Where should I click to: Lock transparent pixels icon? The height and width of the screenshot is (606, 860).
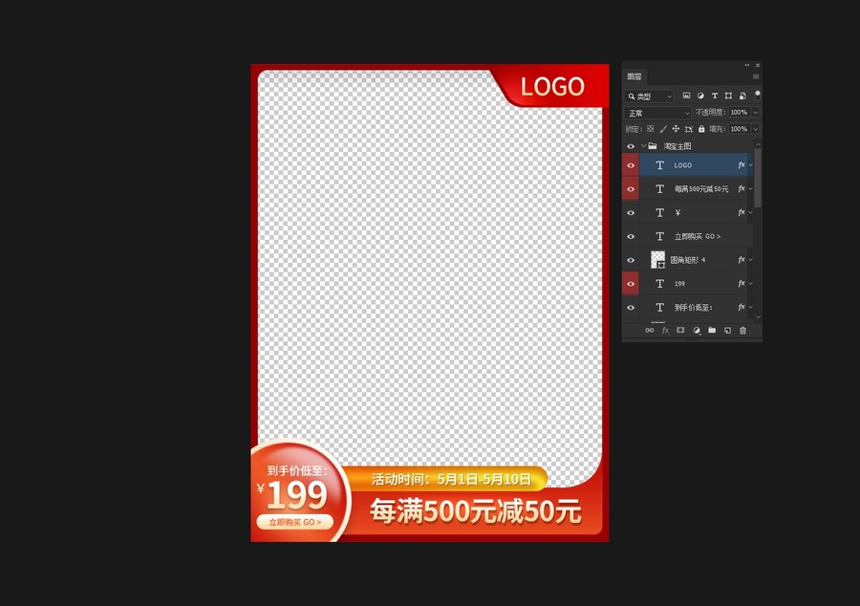pos(651,129)
